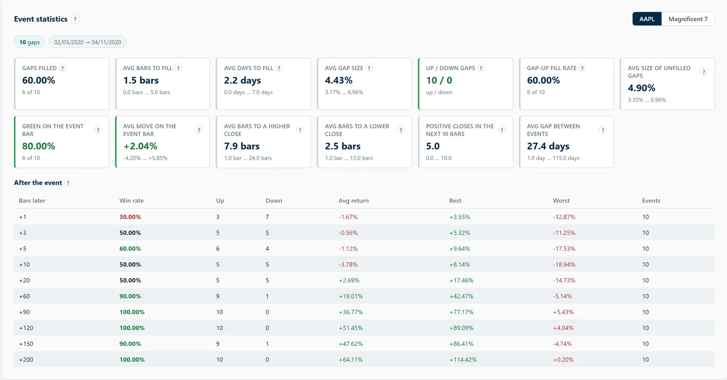Image resolution: width=727 pixels, height=380 pixels.
Task: Select the AAPL toggle option
Action: coord(647,19)
